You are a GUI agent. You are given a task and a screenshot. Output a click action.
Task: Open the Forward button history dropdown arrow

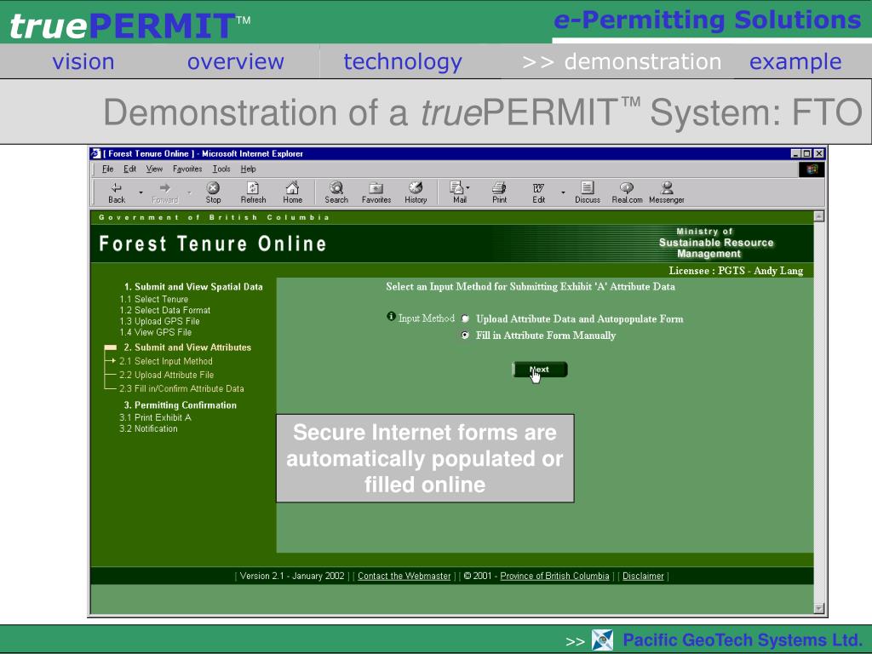point(189,192)
